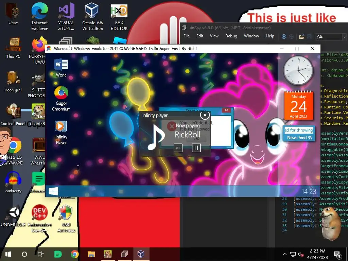Open File Explorer from the taskbar

click(91, 254)
